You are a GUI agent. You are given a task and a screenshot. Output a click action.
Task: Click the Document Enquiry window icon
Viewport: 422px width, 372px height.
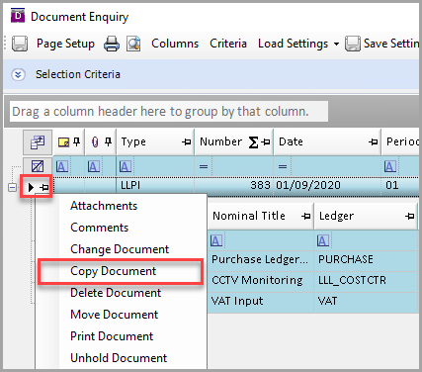(x=18, y=16)
